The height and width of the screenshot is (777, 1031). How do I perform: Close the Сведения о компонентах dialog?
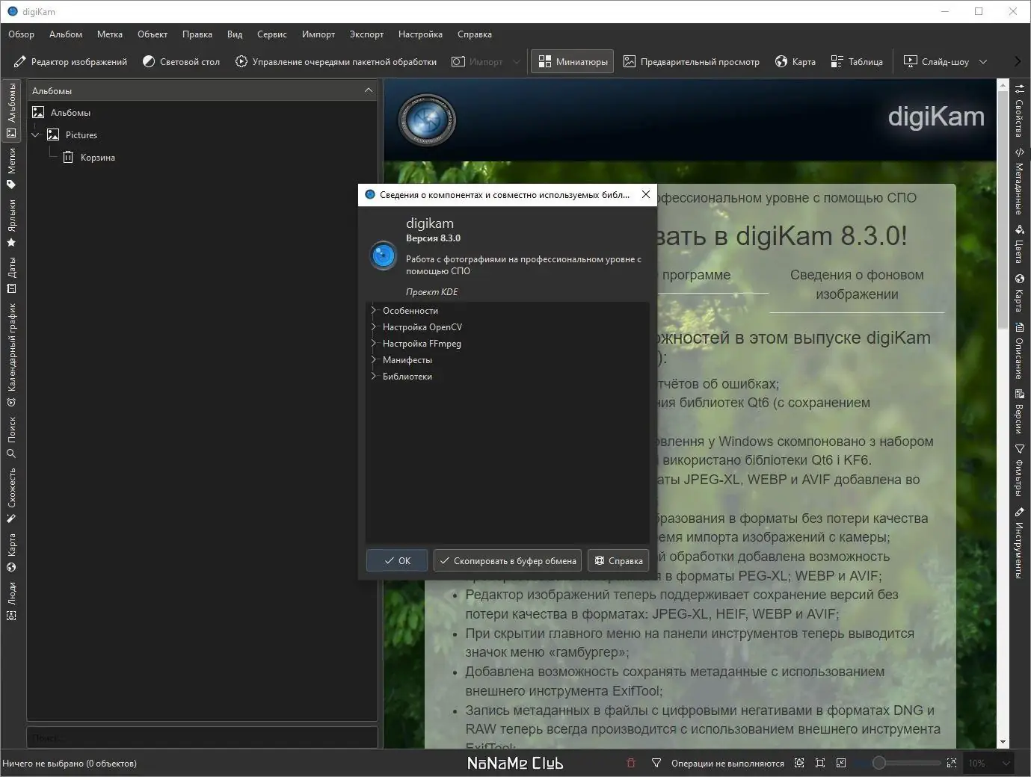[x=646, y=194]
